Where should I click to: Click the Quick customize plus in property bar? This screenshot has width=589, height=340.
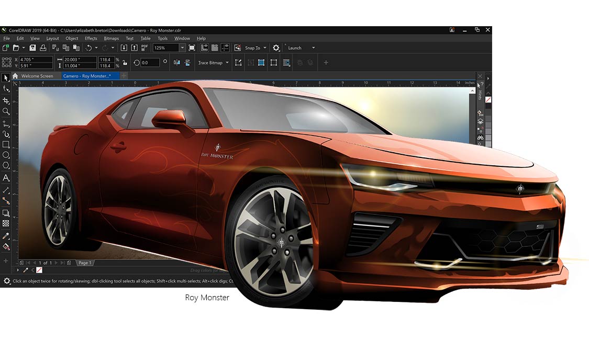tap(326, 63)
